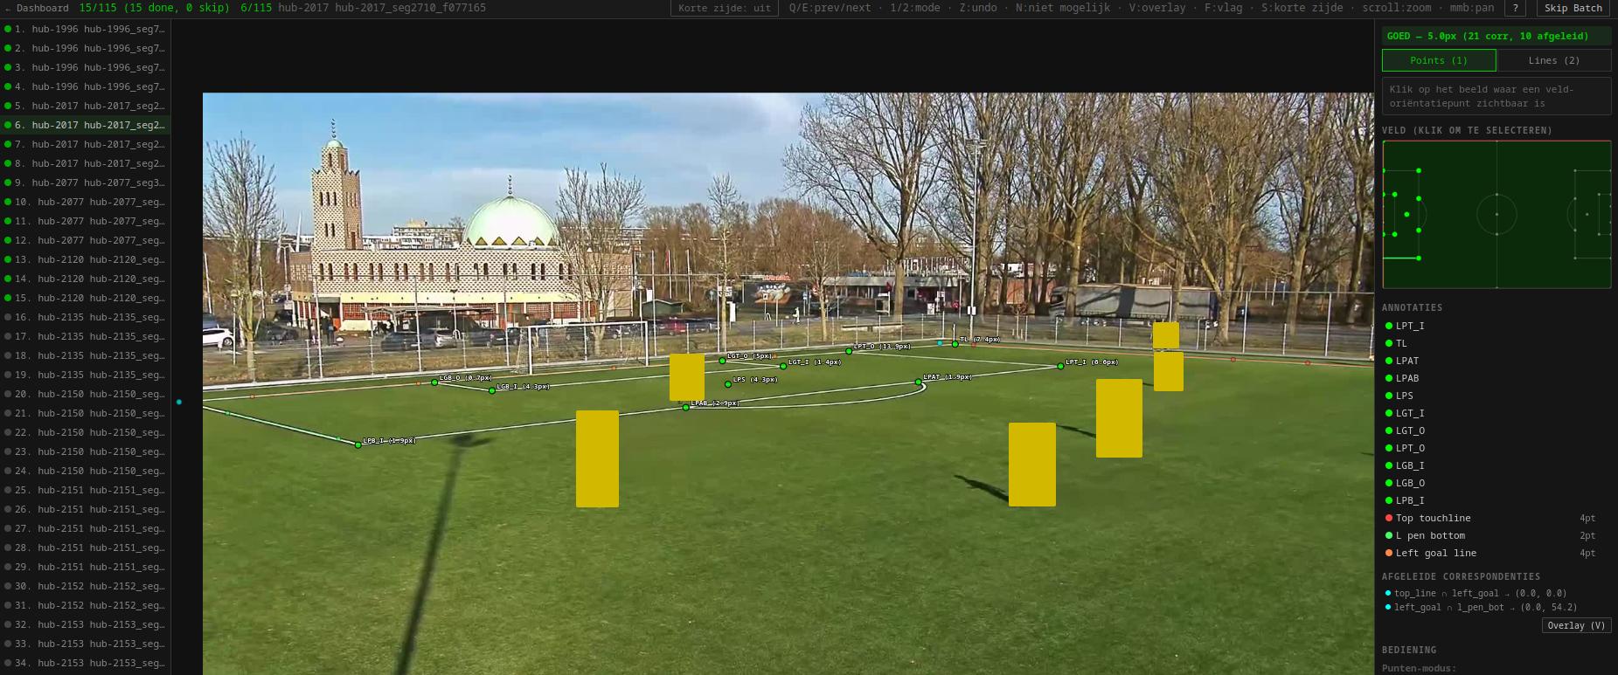
Task: Click the green dot next to LPAT annotation
Action: pyautogui.click(x=1388, y=361)
